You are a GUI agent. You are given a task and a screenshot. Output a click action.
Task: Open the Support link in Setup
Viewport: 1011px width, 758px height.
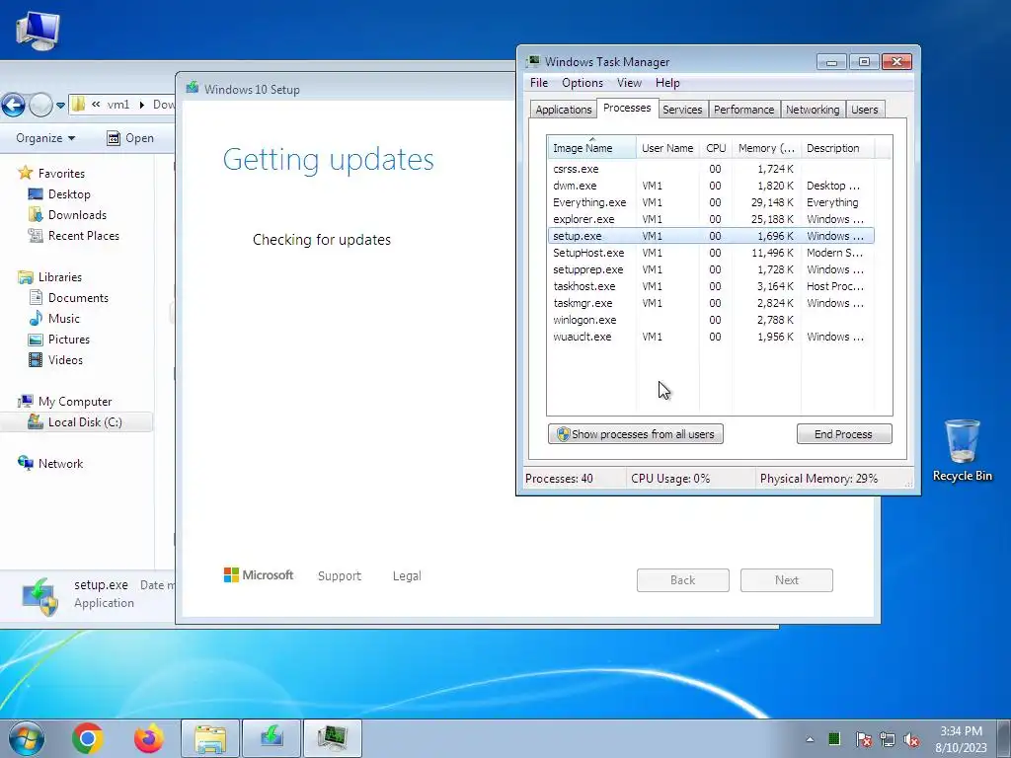[x=340, y=575]
